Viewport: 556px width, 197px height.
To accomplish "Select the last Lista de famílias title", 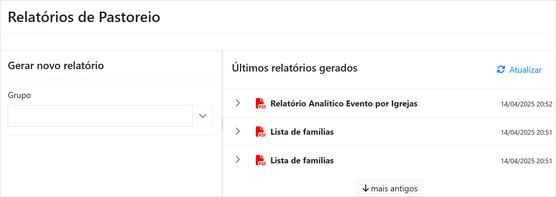I will tap(302, 160).
